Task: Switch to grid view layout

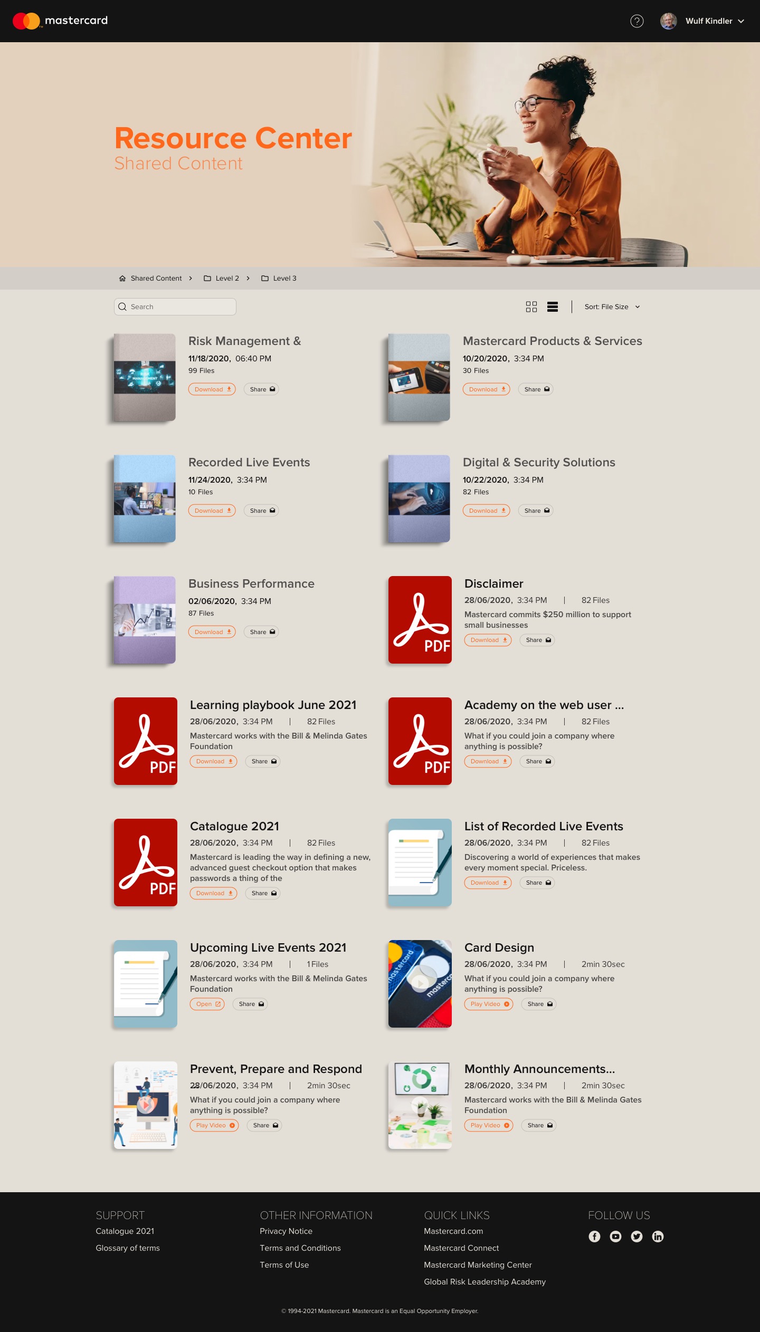Action: point(531,306)
